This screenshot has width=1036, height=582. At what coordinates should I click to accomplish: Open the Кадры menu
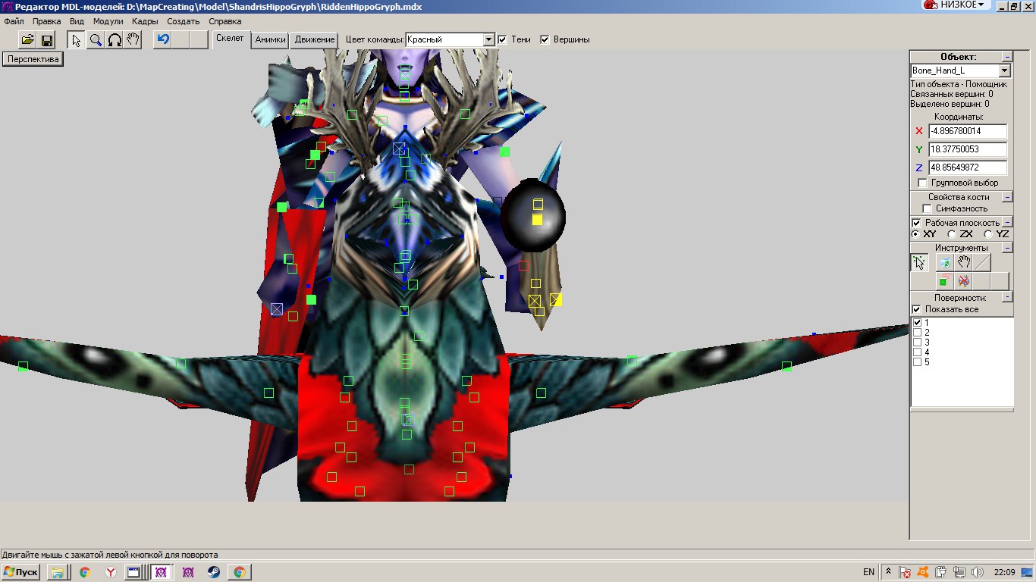pyautogui.click(x=144, y=21)
